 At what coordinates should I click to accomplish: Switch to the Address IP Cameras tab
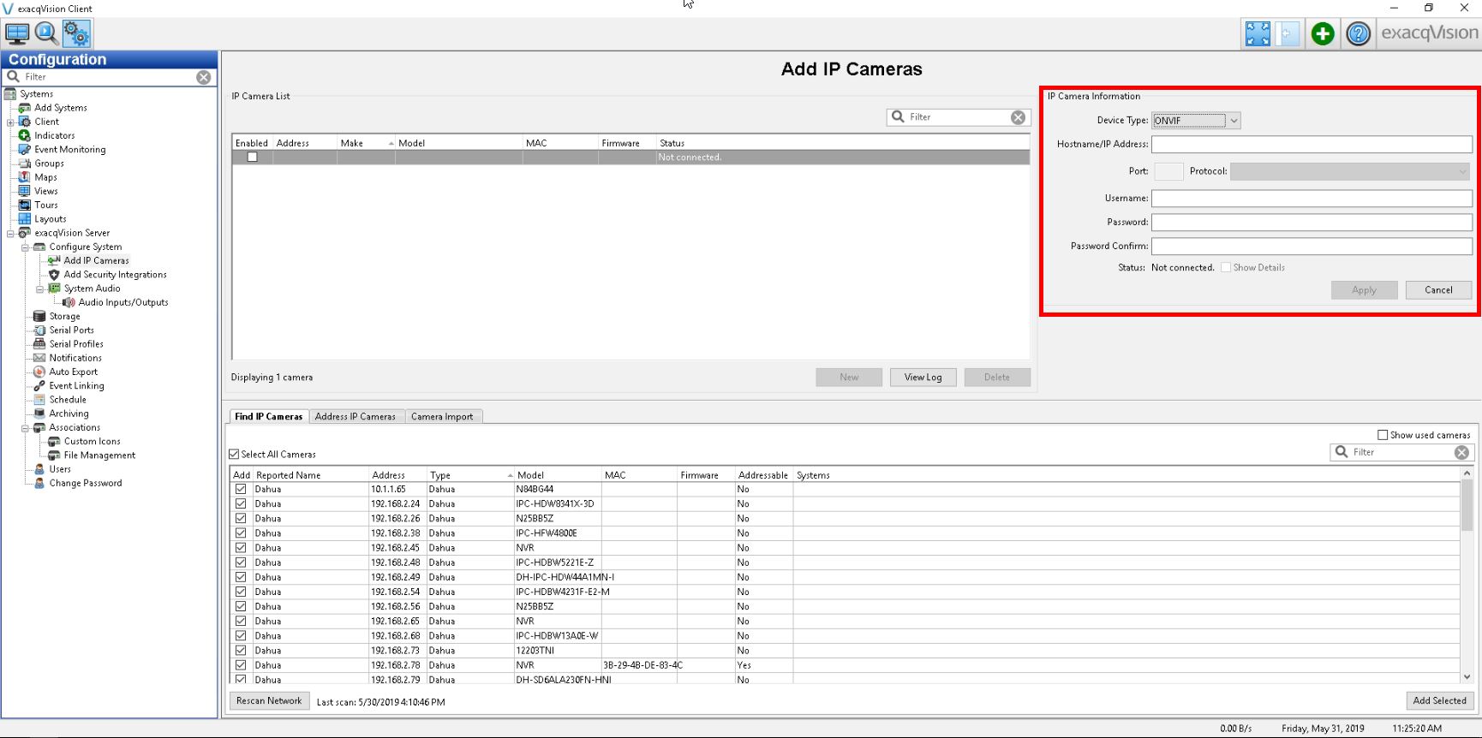tap(356, 417)
